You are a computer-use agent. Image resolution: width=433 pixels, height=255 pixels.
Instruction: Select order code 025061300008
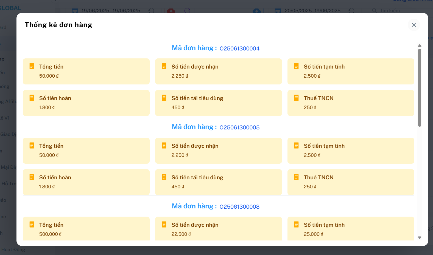pos(239,207)
